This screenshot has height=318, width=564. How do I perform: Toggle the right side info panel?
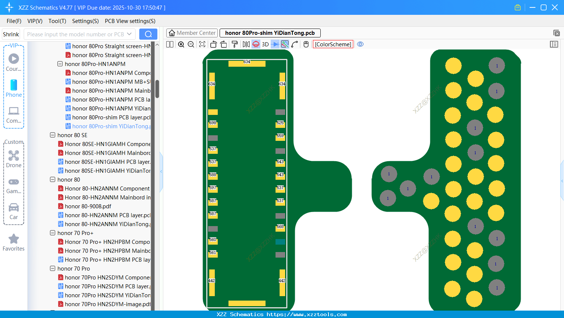[554, 44]
